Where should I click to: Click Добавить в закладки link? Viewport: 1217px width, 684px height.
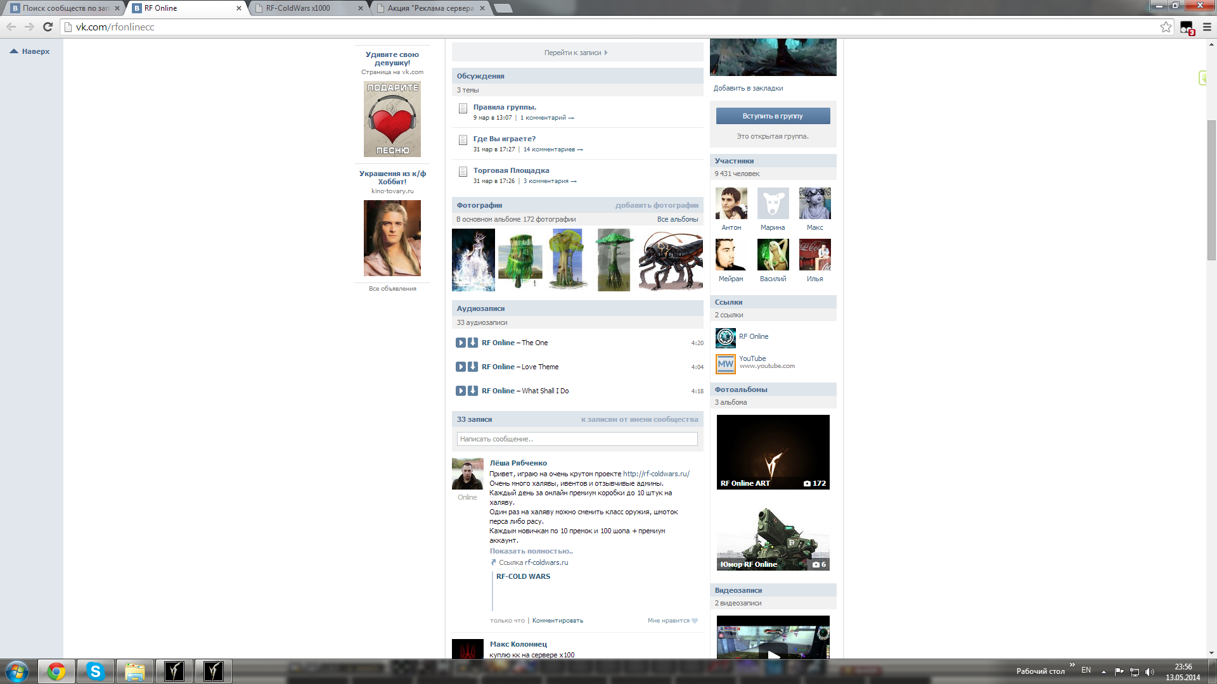(x=748, y=88)
